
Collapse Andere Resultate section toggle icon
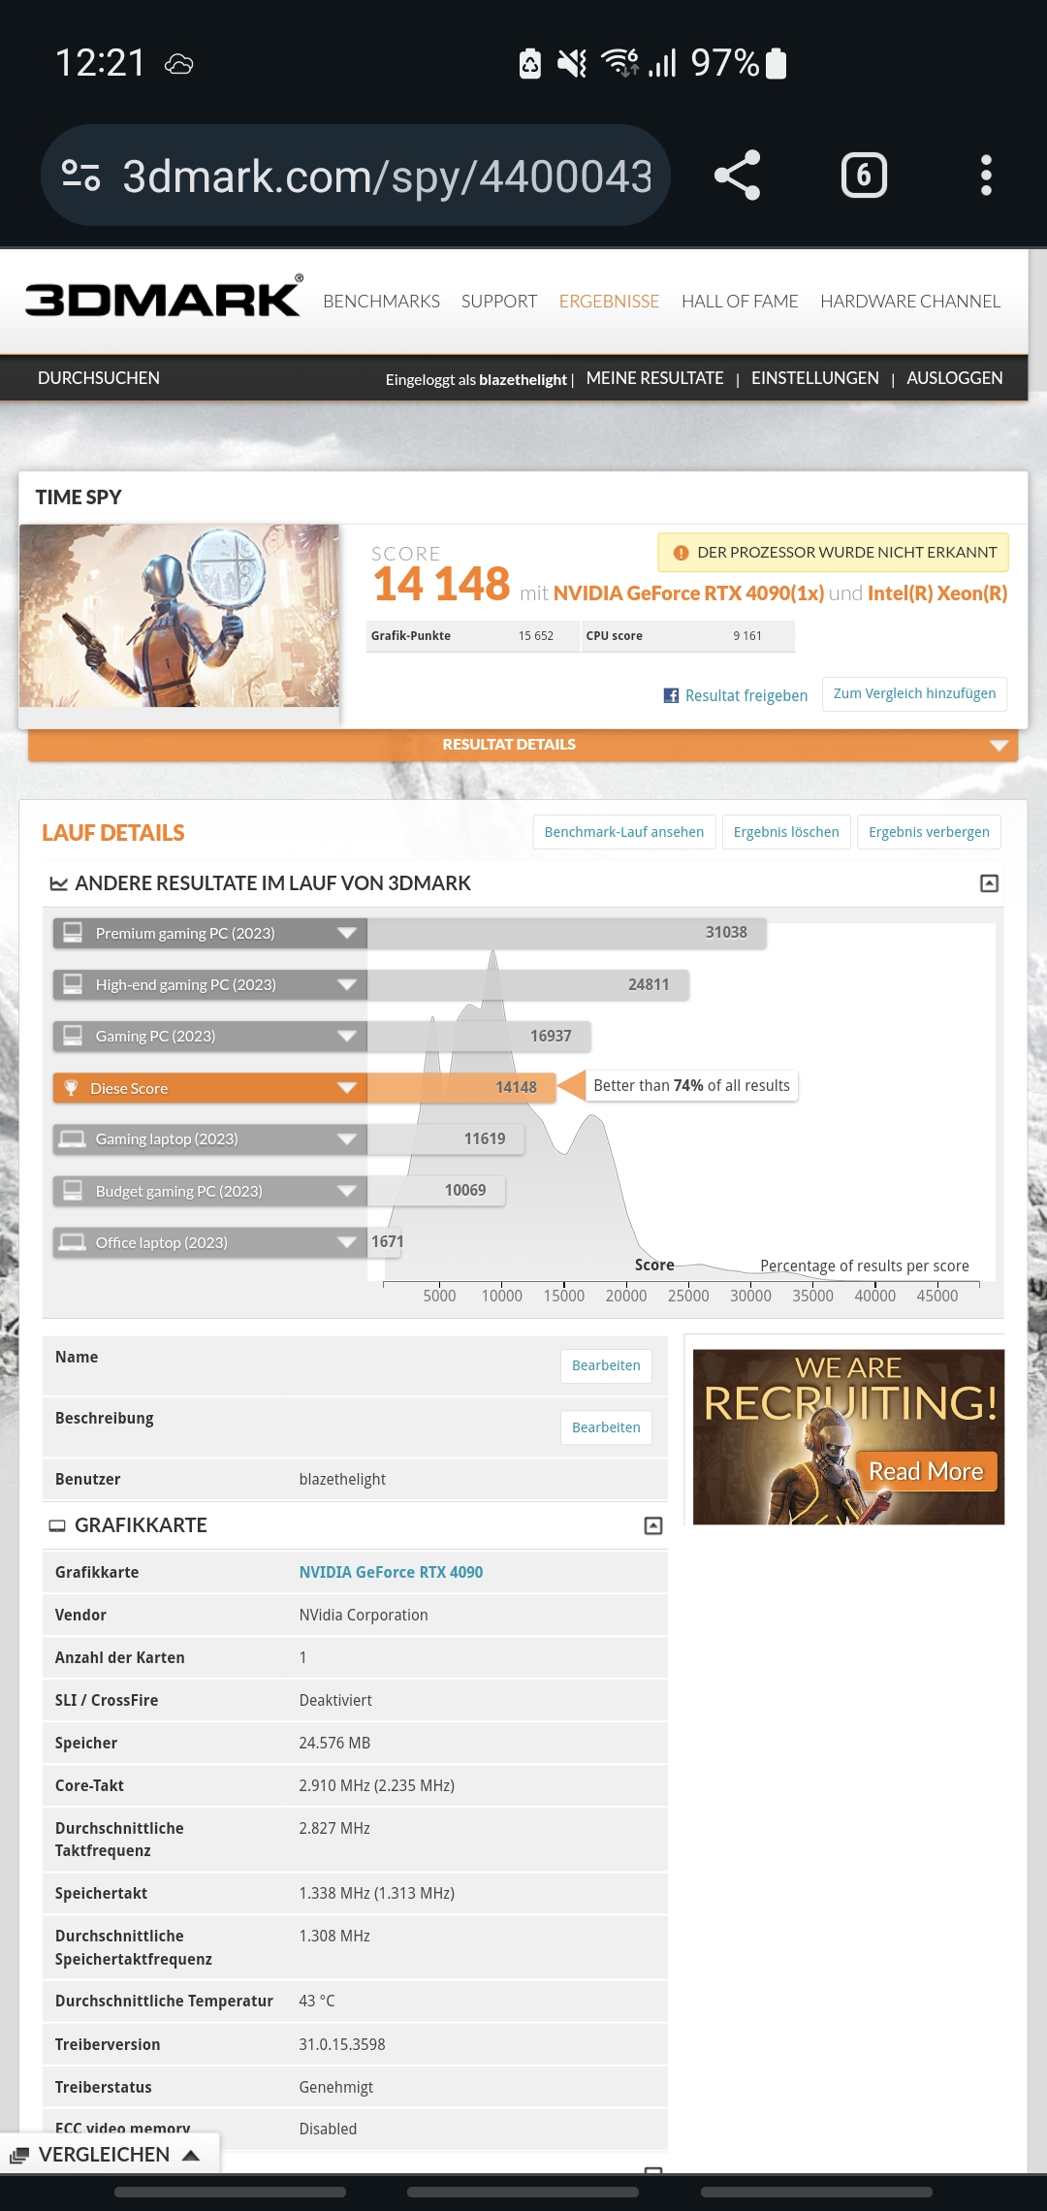click(x=989, y=883)
